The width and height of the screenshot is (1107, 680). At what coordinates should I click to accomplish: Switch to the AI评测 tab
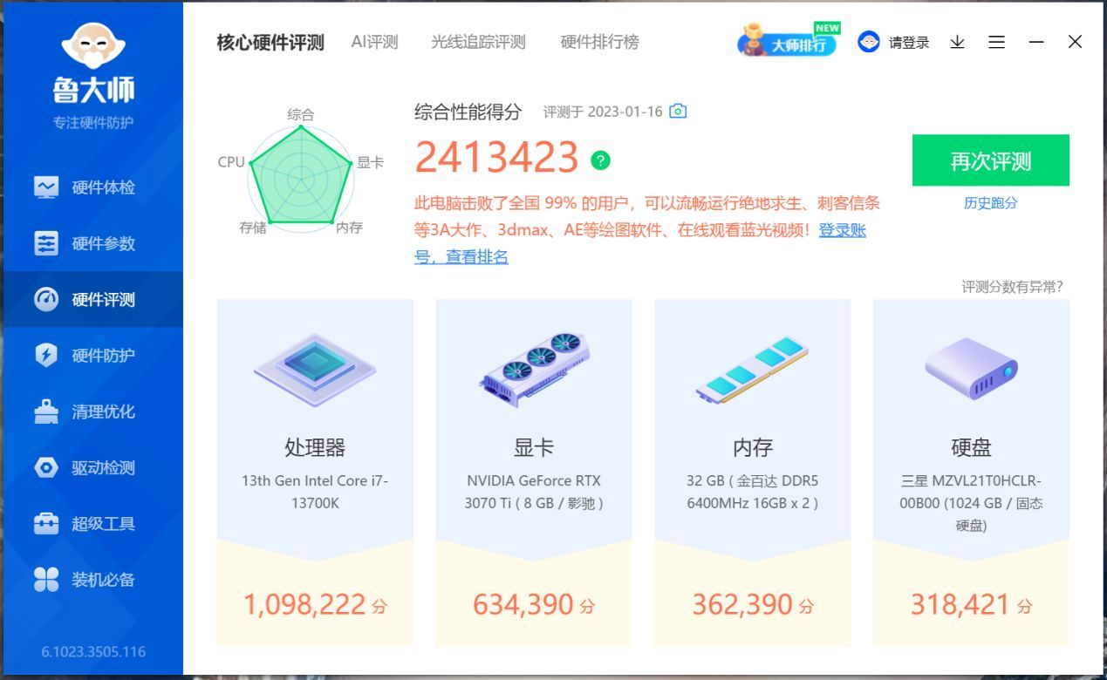pyautogui.click(x=374, y=42)
